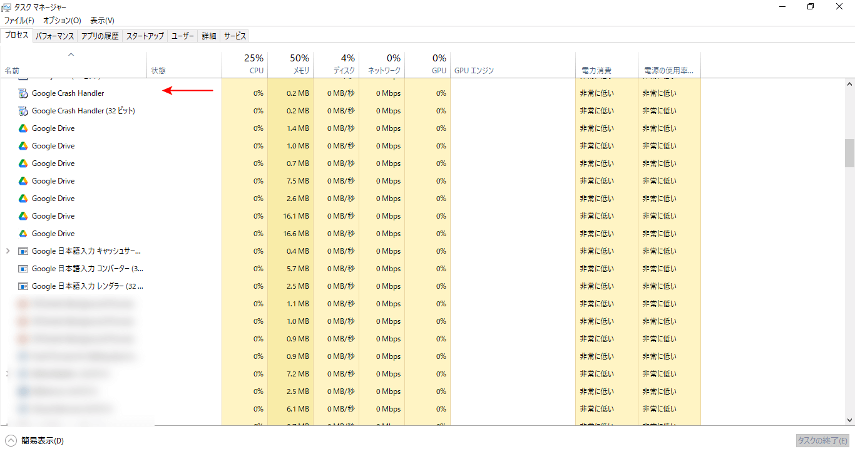Click the Google 日本語入力 レンダラー icon
The height and width of the screenshot is (456, 855).
[23, 286]
